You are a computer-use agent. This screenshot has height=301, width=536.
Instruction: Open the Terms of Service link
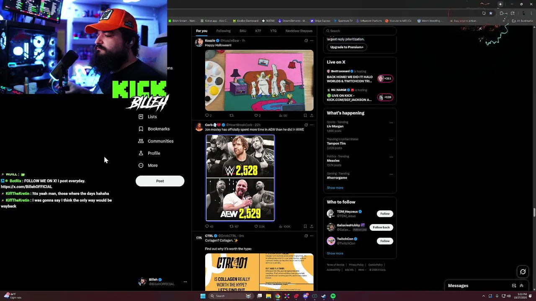pos(335,265)
